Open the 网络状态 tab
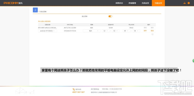194x96 pixels. click(x=119, y=3)
